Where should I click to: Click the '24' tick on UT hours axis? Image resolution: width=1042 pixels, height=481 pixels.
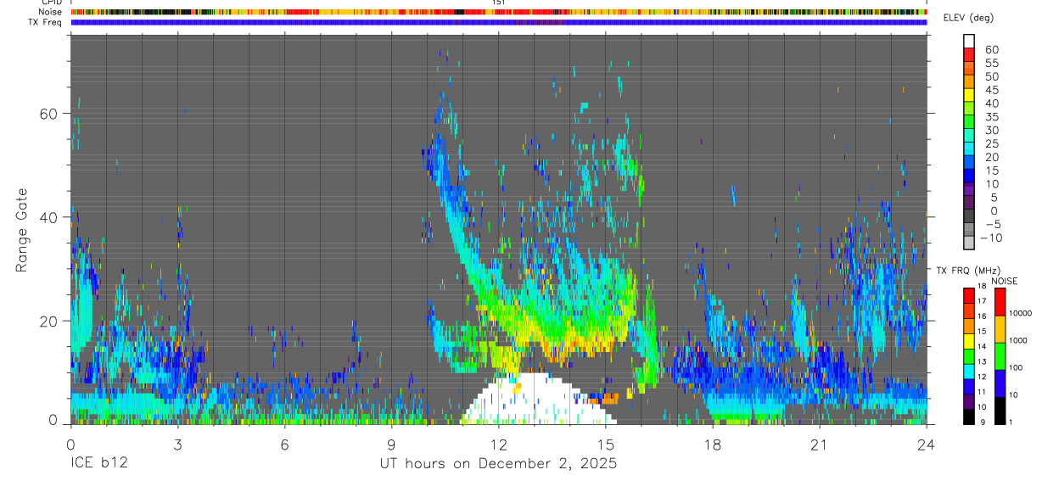pos(927,445)
